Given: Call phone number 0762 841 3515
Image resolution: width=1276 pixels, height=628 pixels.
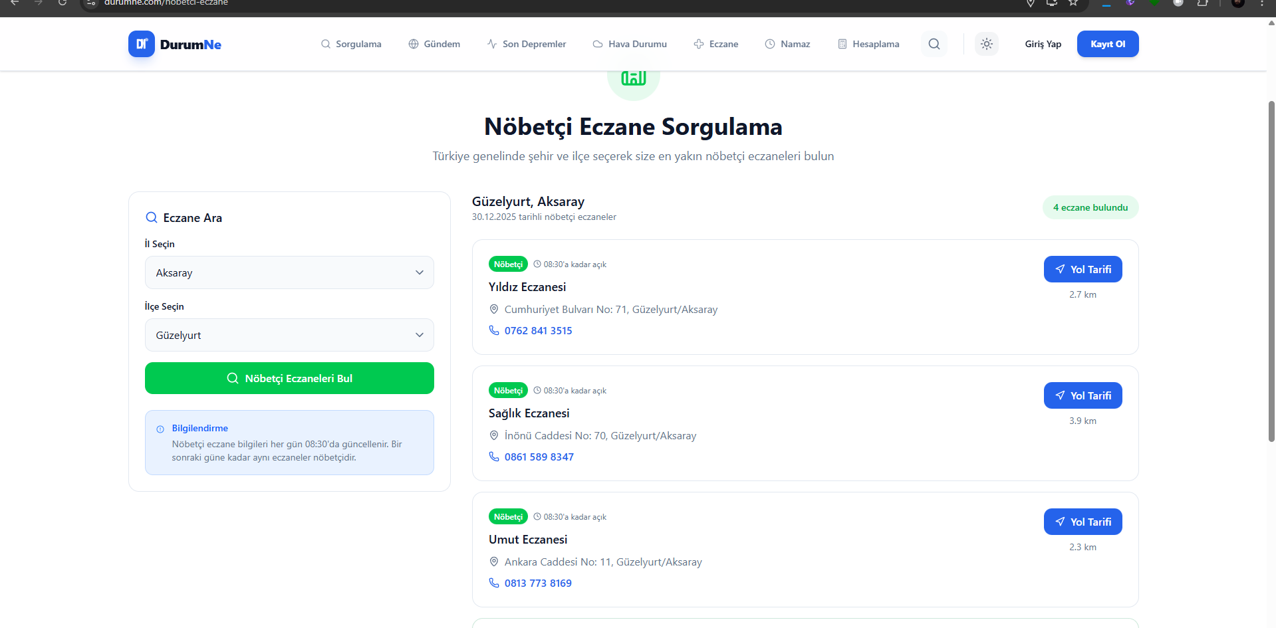Looking at the screenshot, I should click(x=538, y=330).
